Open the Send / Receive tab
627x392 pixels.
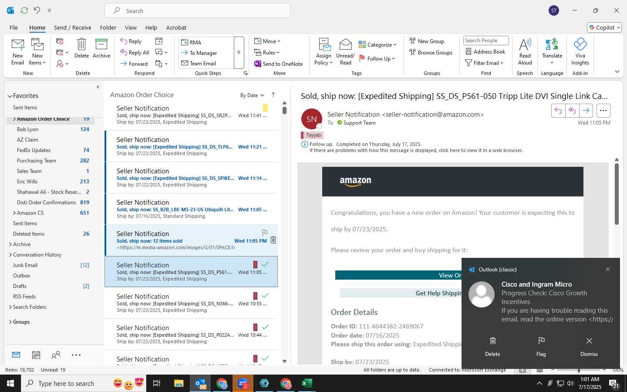click(x=73, y=27)
